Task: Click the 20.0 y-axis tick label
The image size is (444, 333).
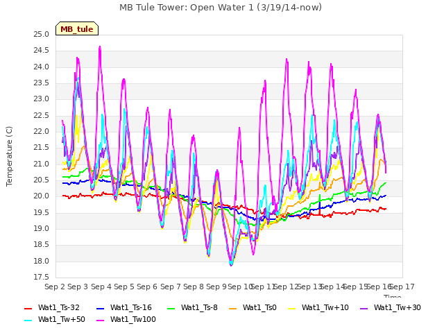Action: pos(41,196)
